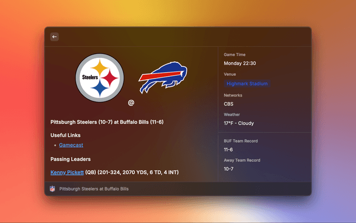Viewport: 356px width, 223px height.
Task: Click the Pittsburgh Steelers logo
Action: [100, 79]
